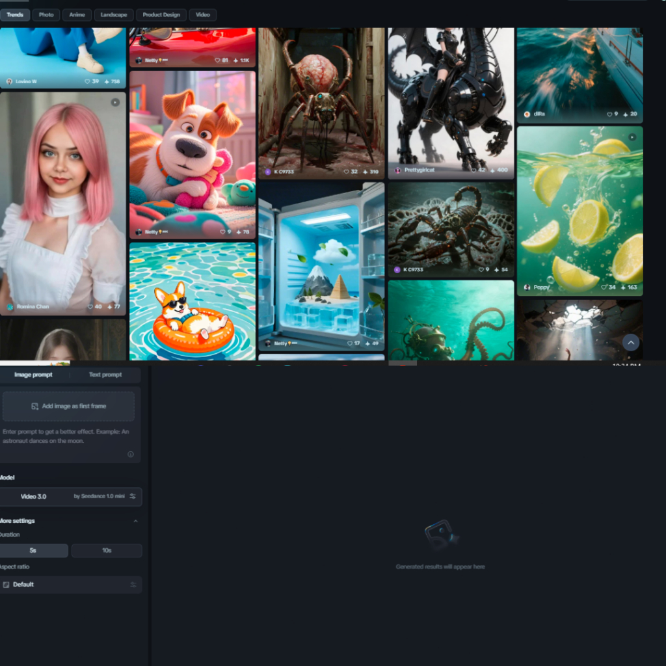Viewport: 666px width, 666px height.
Task: Click the video play badge on the pink hair portrait
Action: 115,102
